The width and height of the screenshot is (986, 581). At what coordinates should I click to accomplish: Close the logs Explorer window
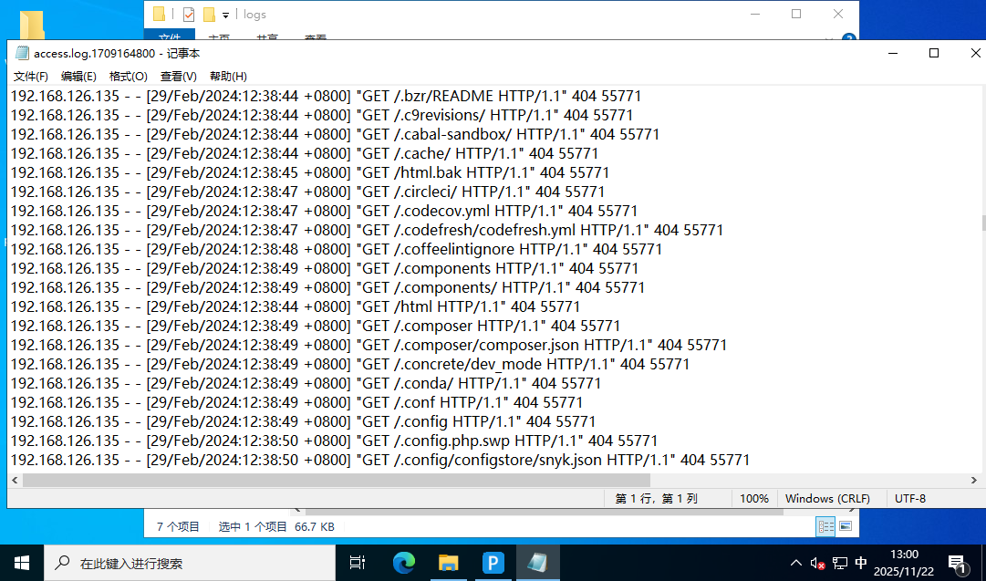[x=838, y=14]
